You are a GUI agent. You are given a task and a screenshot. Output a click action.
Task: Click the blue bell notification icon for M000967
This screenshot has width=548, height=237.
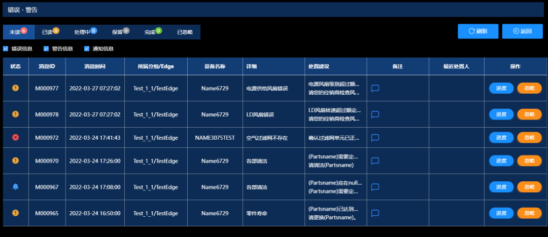pos(16,187)
